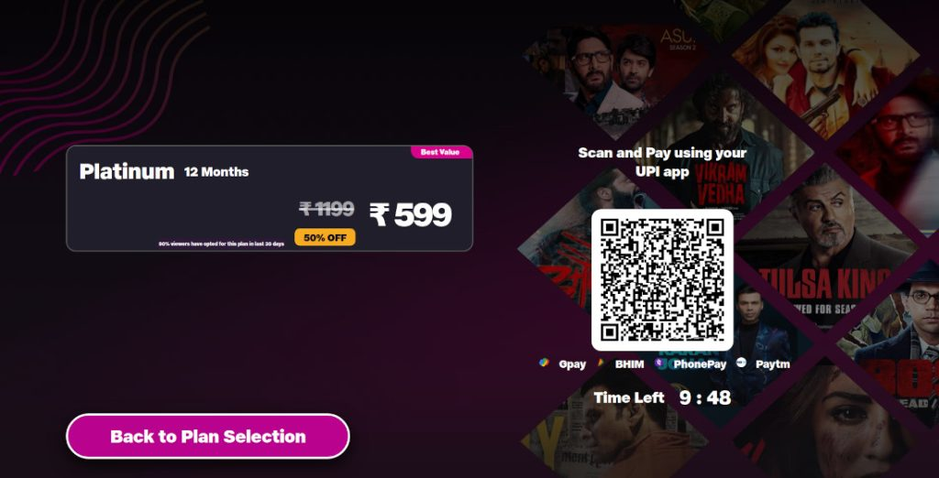This screenshot has width=939, height=478.
Task: Click the Scan and Pay heading text
Action: tap(662, 162)
